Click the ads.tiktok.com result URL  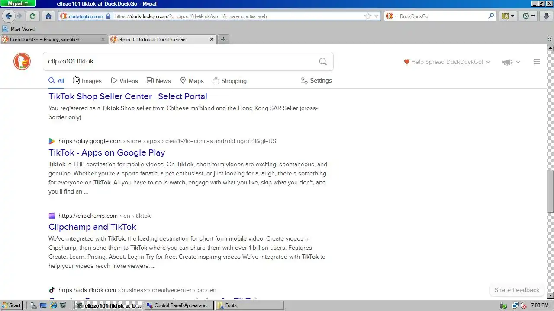point(137,290)
